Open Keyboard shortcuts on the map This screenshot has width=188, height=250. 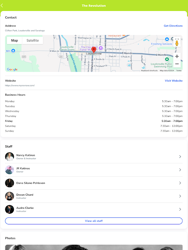tap(149, 71)
